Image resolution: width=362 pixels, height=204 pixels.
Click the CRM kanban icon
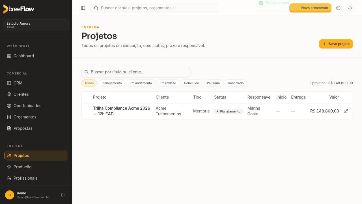(x=9, y=83)
